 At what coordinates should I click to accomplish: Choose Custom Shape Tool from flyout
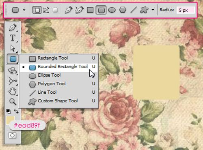(x=59, y=101)
